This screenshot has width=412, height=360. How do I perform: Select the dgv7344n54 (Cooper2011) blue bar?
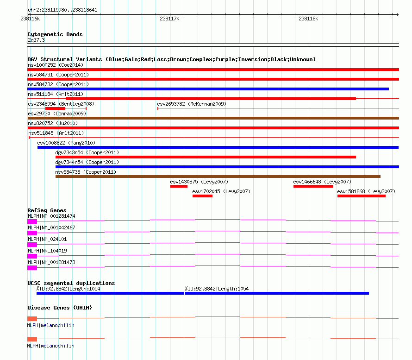(227, 167)
